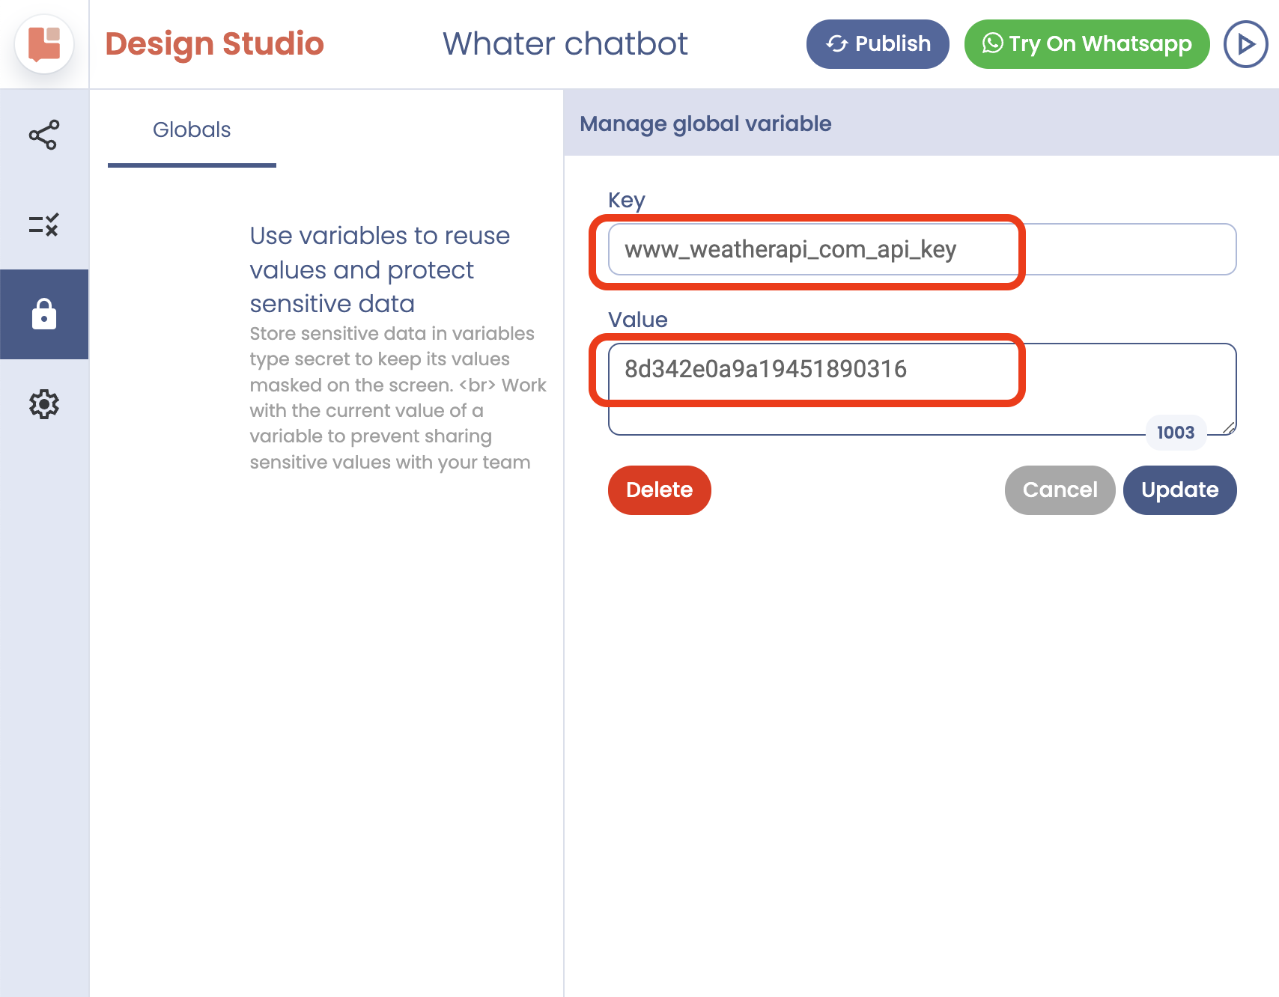Publish the chatbot
Image resolution: width=1279 pixels, height=997 pixels.
coord(877,44)
